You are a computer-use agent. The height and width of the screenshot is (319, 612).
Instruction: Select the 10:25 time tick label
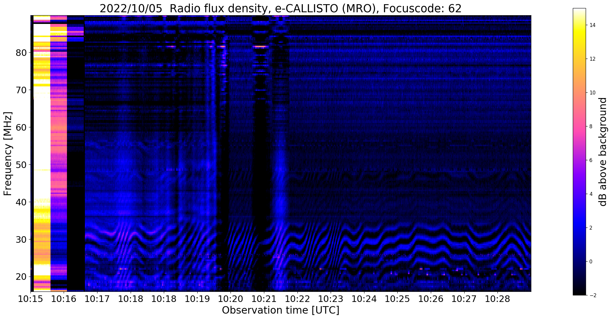tap(397, 299)
